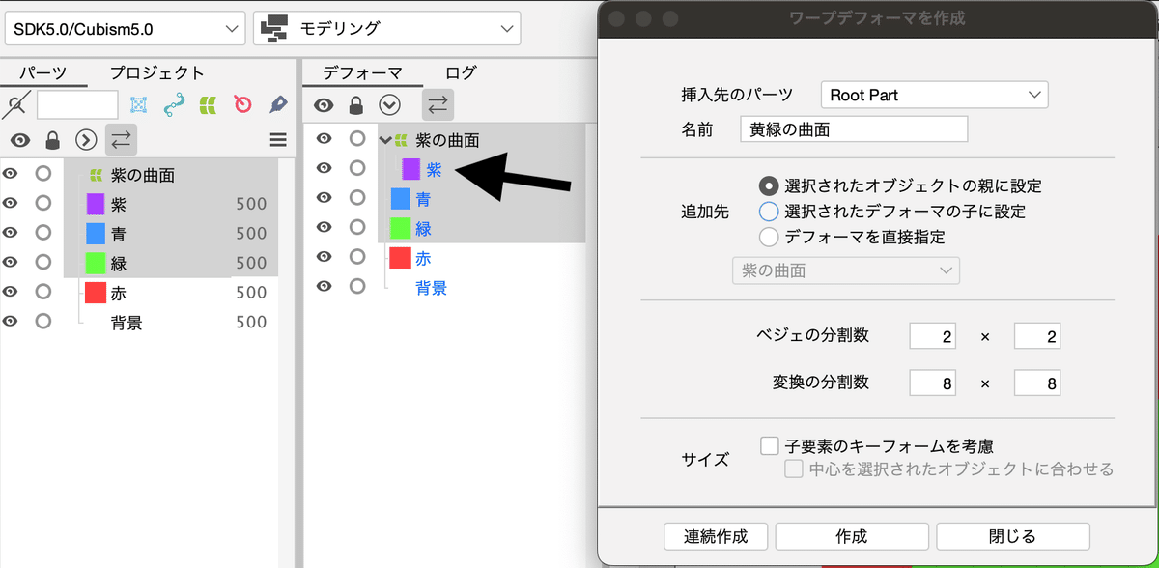Hide the 紫の曲面 row in the Parts panel
Image resolution: width=1159 pixels, height=568 pixels.
point(11,175)
